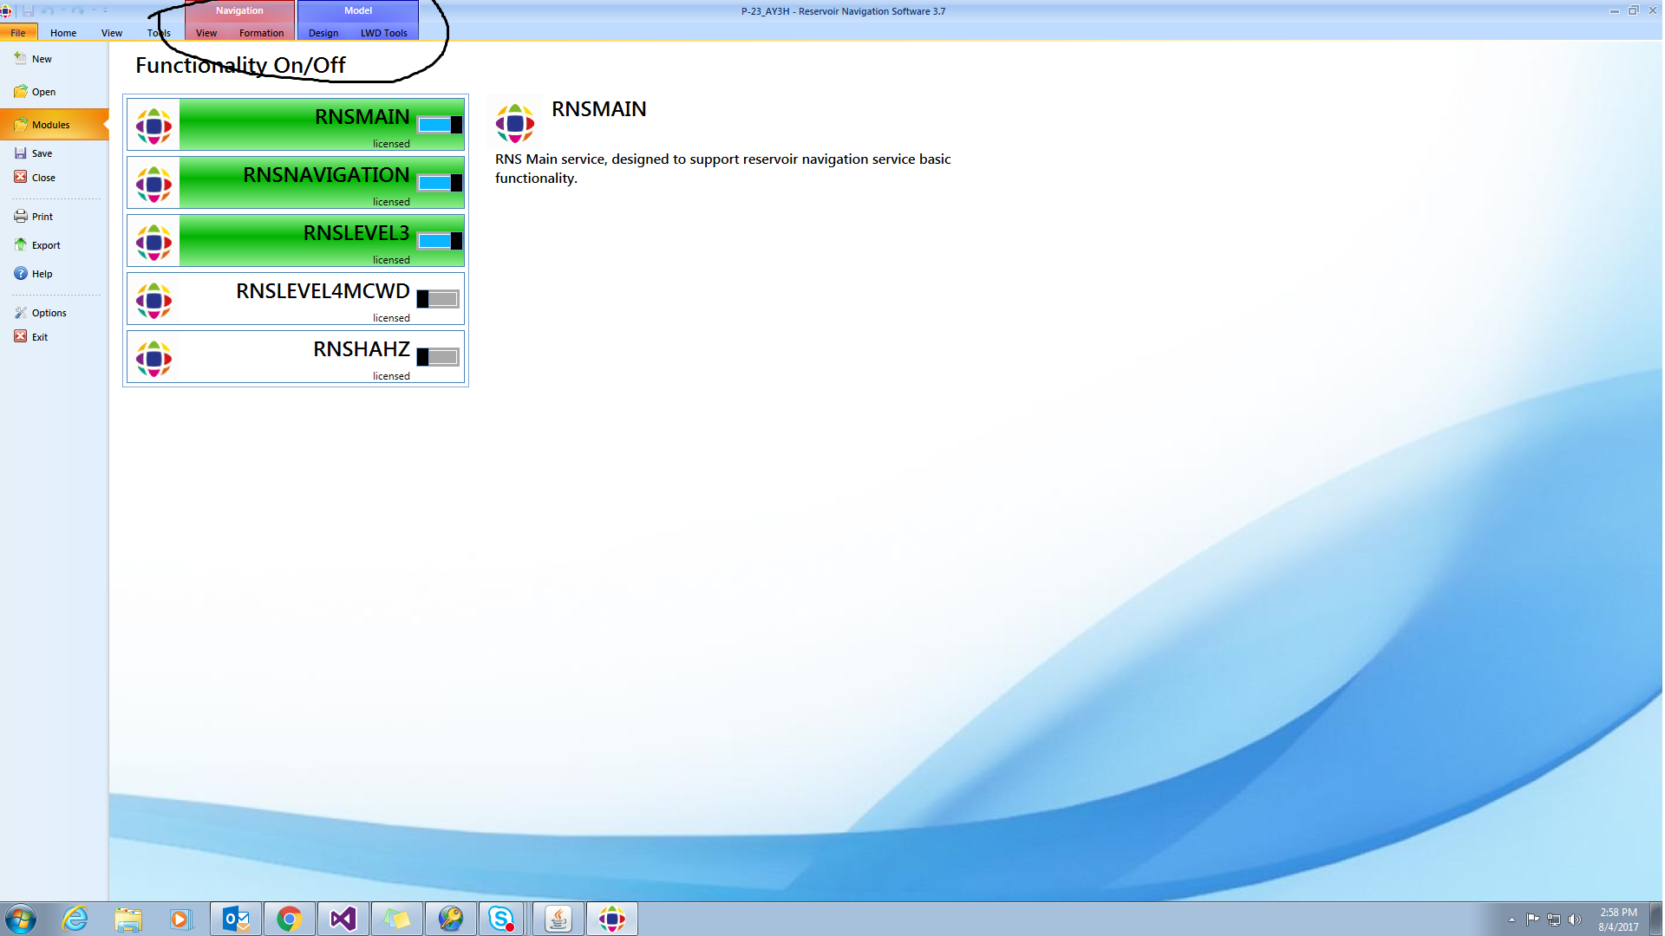Expand the undo history dropdown arrow
The width and height of the screenshot is (1665, 936).
click(63, 10)
